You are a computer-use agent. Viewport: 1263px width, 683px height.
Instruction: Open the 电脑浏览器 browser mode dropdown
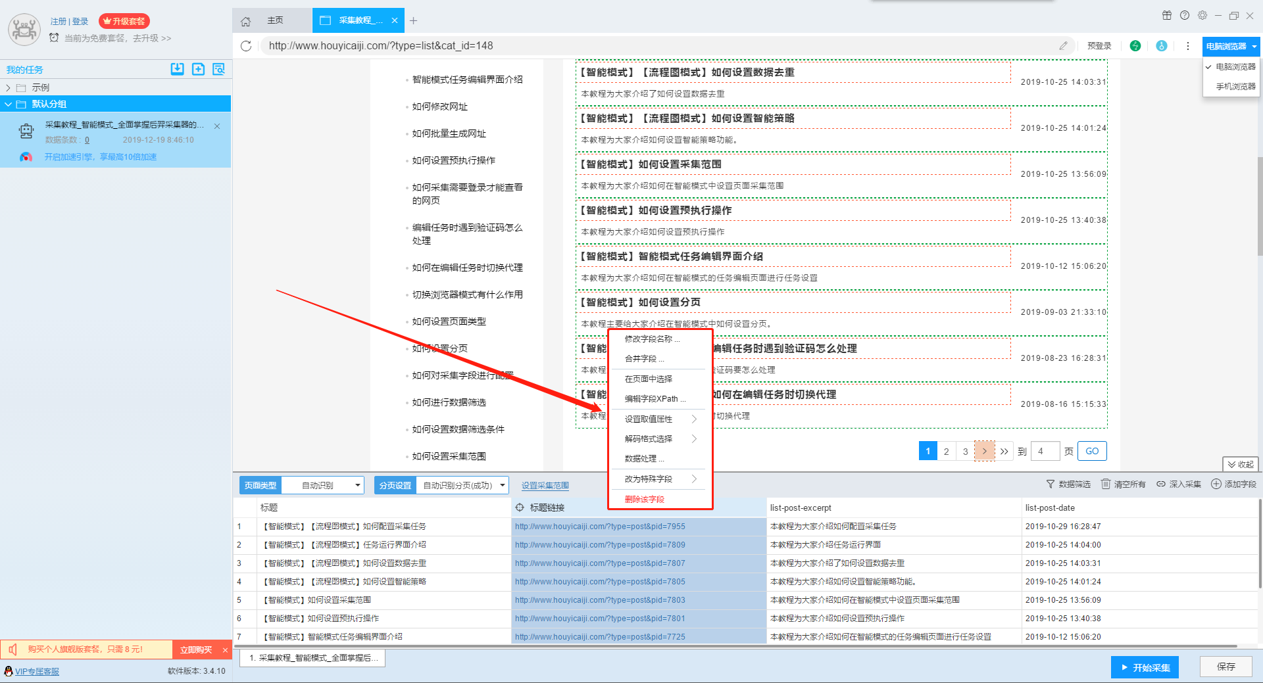pos(1231,46)
